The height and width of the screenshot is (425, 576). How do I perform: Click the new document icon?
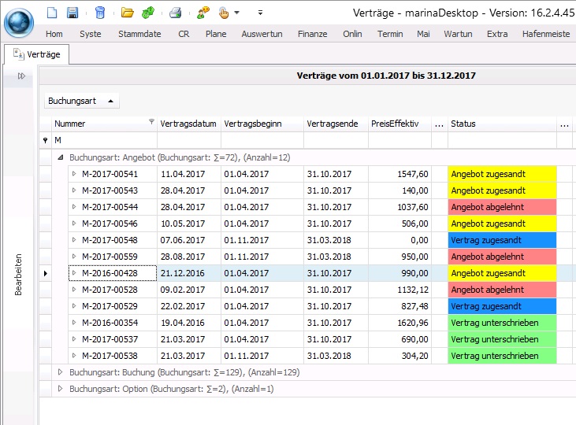tap(52, 13)
